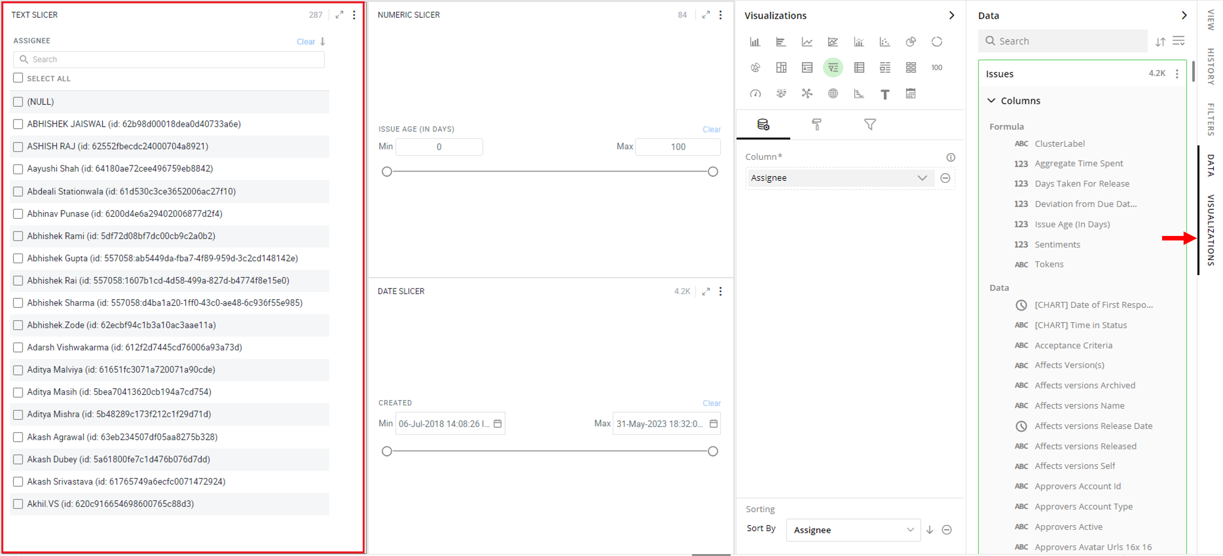Select the calendar visualization
The image size is (1223, 556).
(911, 93)
